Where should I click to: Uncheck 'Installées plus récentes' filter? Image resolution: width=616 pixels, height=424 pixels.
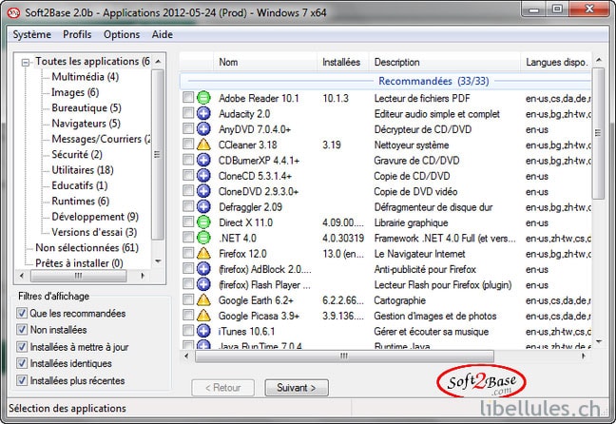(x=22, y=381)
